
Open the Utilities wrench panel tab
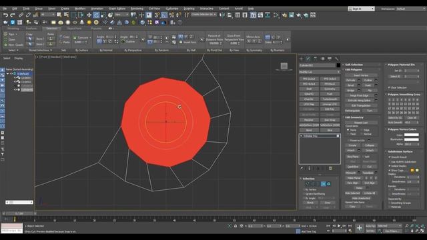336,59
